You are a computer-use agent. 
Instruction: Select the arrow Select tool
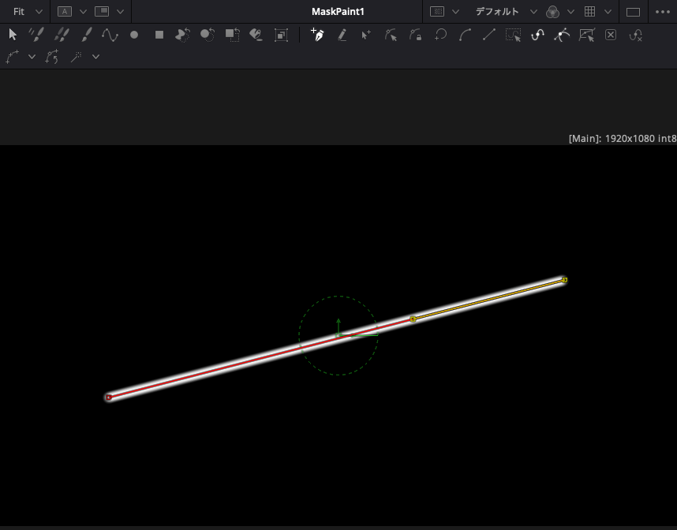tap(13, 35)
